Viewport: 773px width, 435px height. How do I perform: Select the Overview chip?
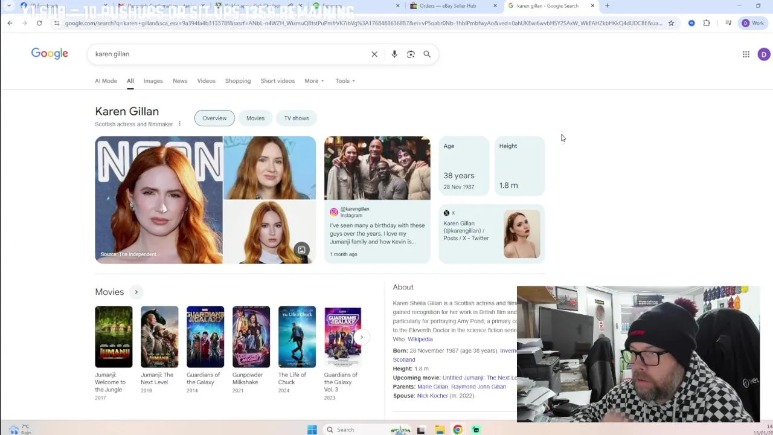point(214,118)
